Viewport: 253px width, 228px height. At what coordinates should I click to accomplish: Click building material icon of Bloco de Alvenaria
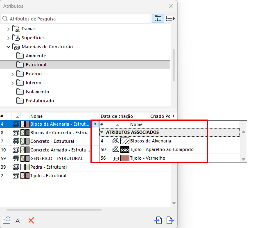(x=16, y=124)
